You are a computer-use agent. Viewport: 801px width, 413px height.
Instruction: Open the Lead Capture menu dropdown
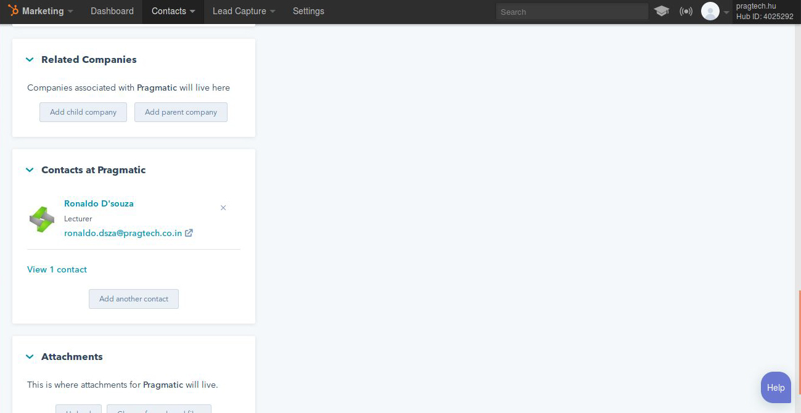(x=244, y=11)
